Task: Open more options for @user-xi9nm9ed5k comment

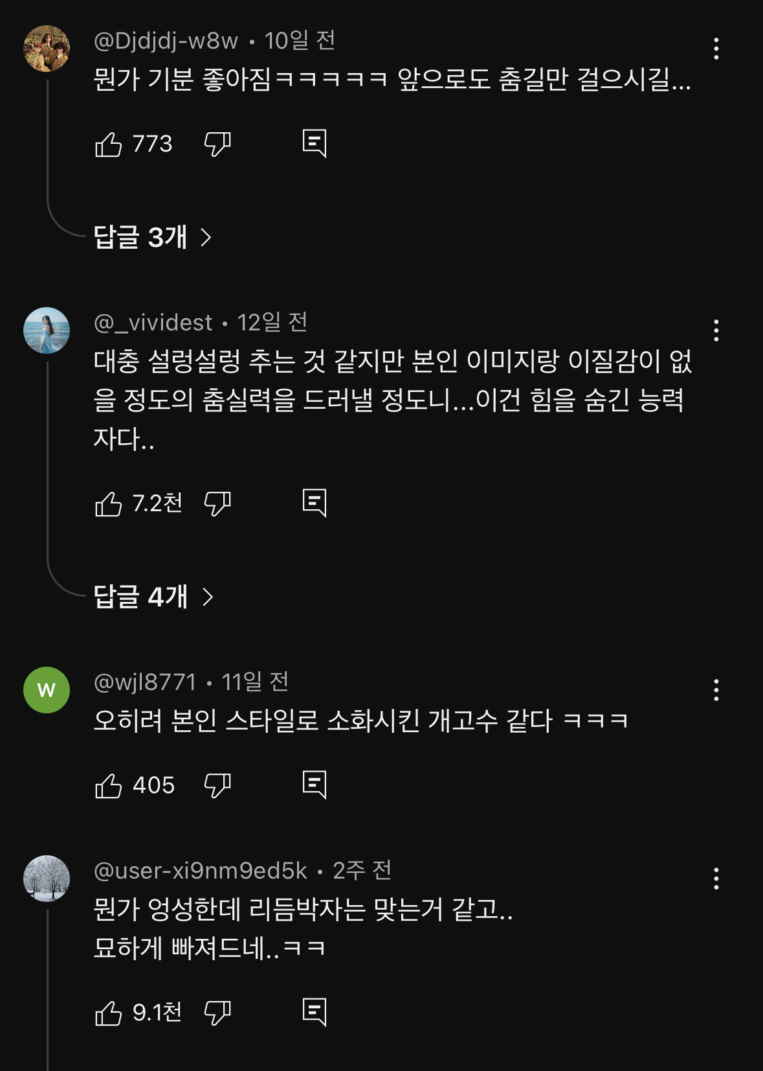Action: (x=716, y=879)
